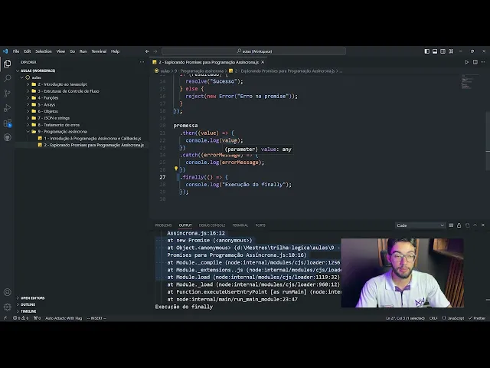Click the aulas (Workspace) command center search box
This screenshot has width=490, height=368.
point(253,51)
